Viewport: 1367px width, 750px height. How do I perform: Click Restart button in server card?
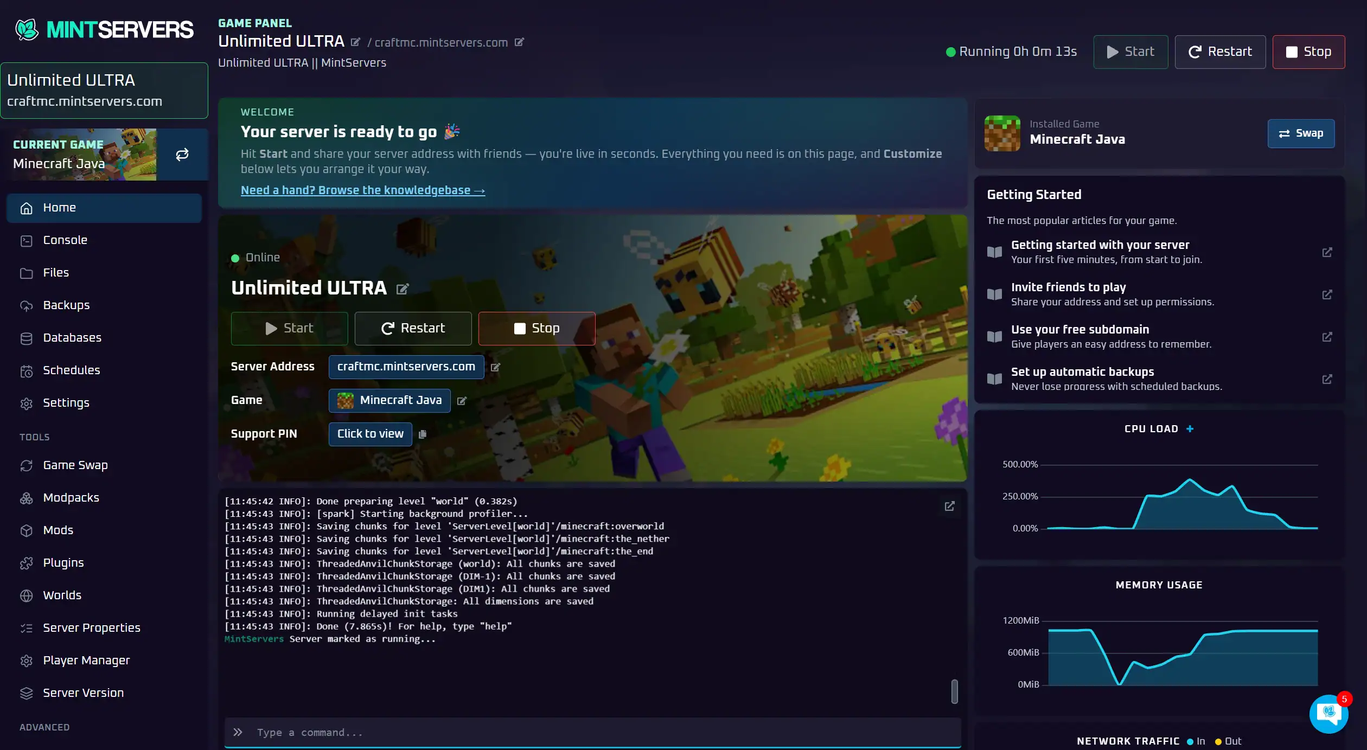pyautogui.click(x=413, y=329)
